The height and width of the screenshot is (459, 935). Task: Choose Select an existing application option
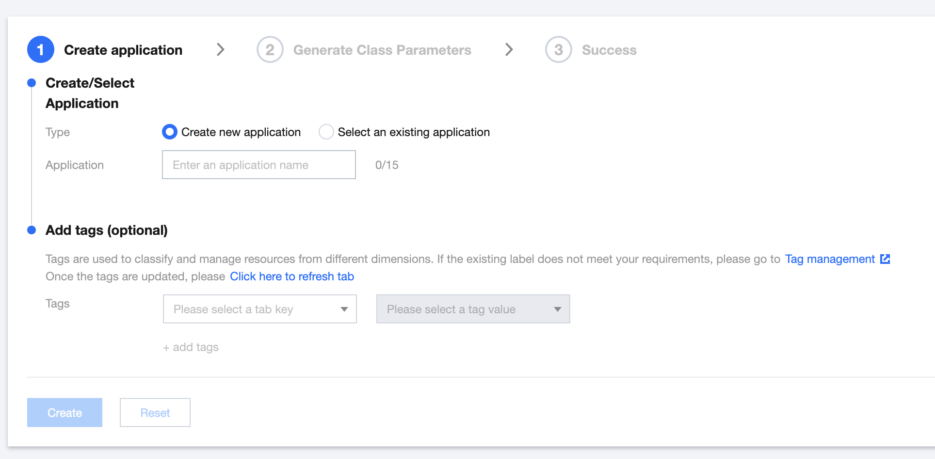326,132
